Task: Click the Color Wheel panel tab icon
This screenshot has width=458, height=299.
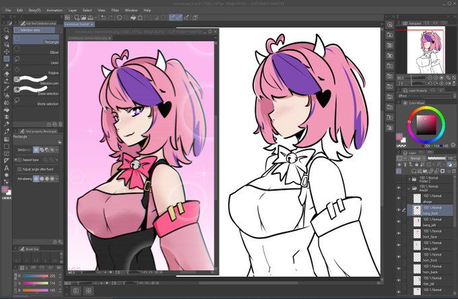Action: coord(405,103)
